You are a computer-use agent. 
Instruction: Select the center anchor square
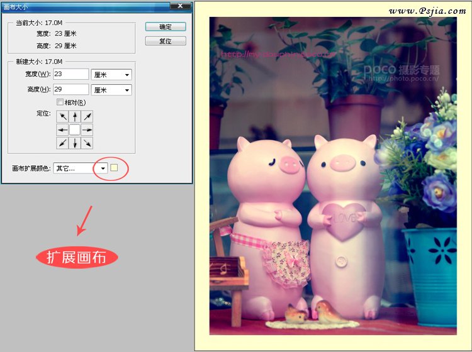(75, 130)
